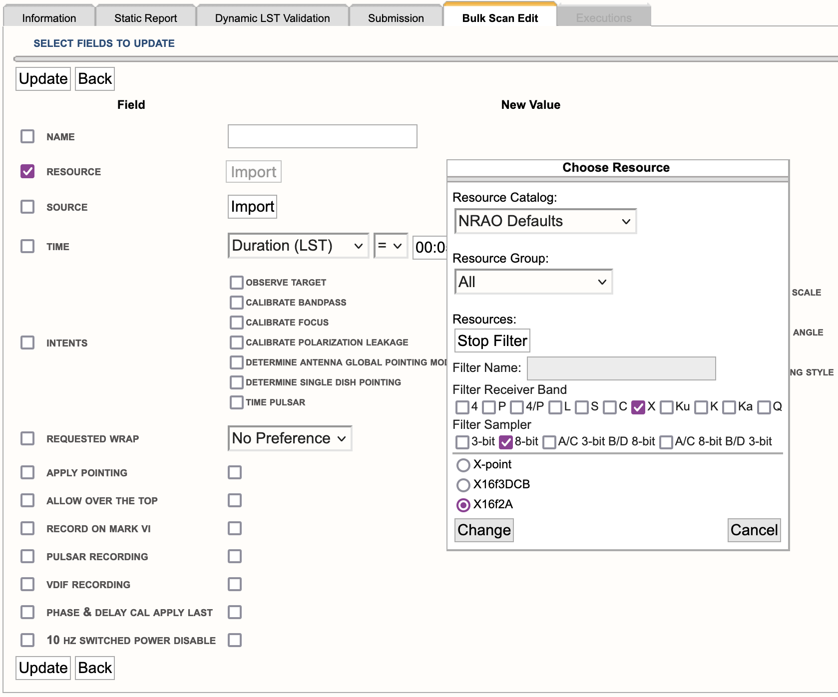Screen dimensions: 838x697
Task: Open the Dynamic LST Validation tab
Action: [272, 18]
